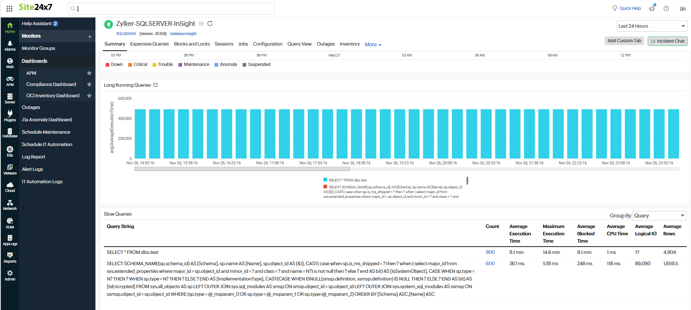This screenshot has width=691, height=310.
Task: Toggle favorite star for Compliance Dashboard
Action: (x=89, y=84)
